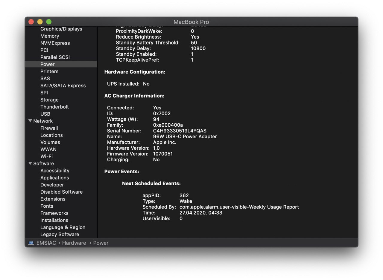The height and width of the screenshot is (280, 383).
Task: Select Locations under Network
Action: click(x=51, y=135)
